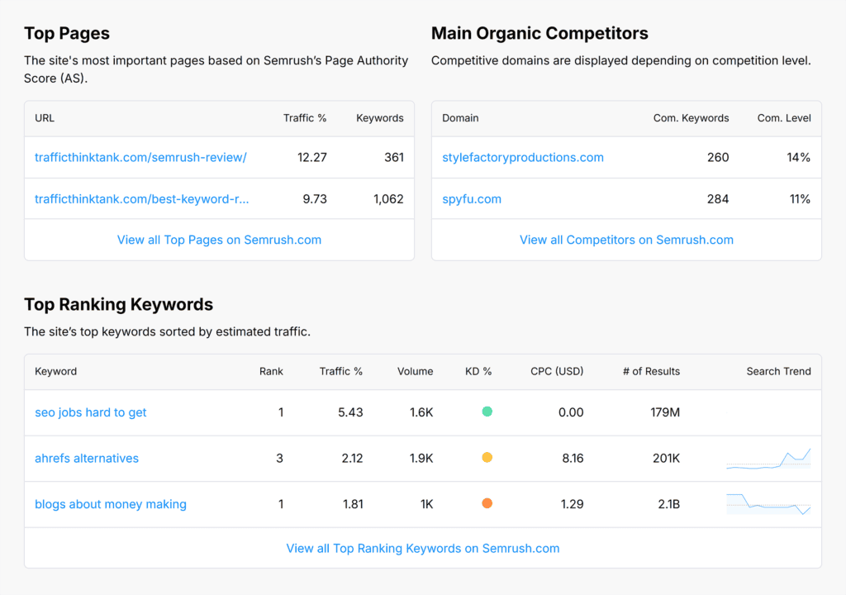Screen dimensions: 846x595
Task: Open the stylefactoryproductions.com competitor link
Action: tap(522, 157)
